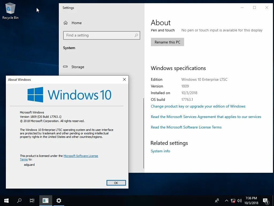
Task: Click the licensee name adguard
Action: (x=29, y=165)
